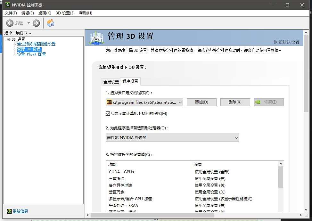Select 管理 3D 设置 in task tree
Viewport: 312px width, 221px height.
(x=29, y=49)
